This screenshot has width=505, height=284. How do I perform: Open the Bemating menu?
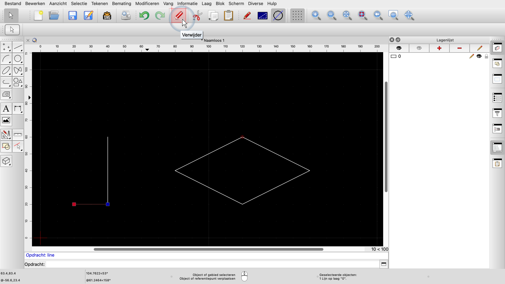click(x=122, y=3)
